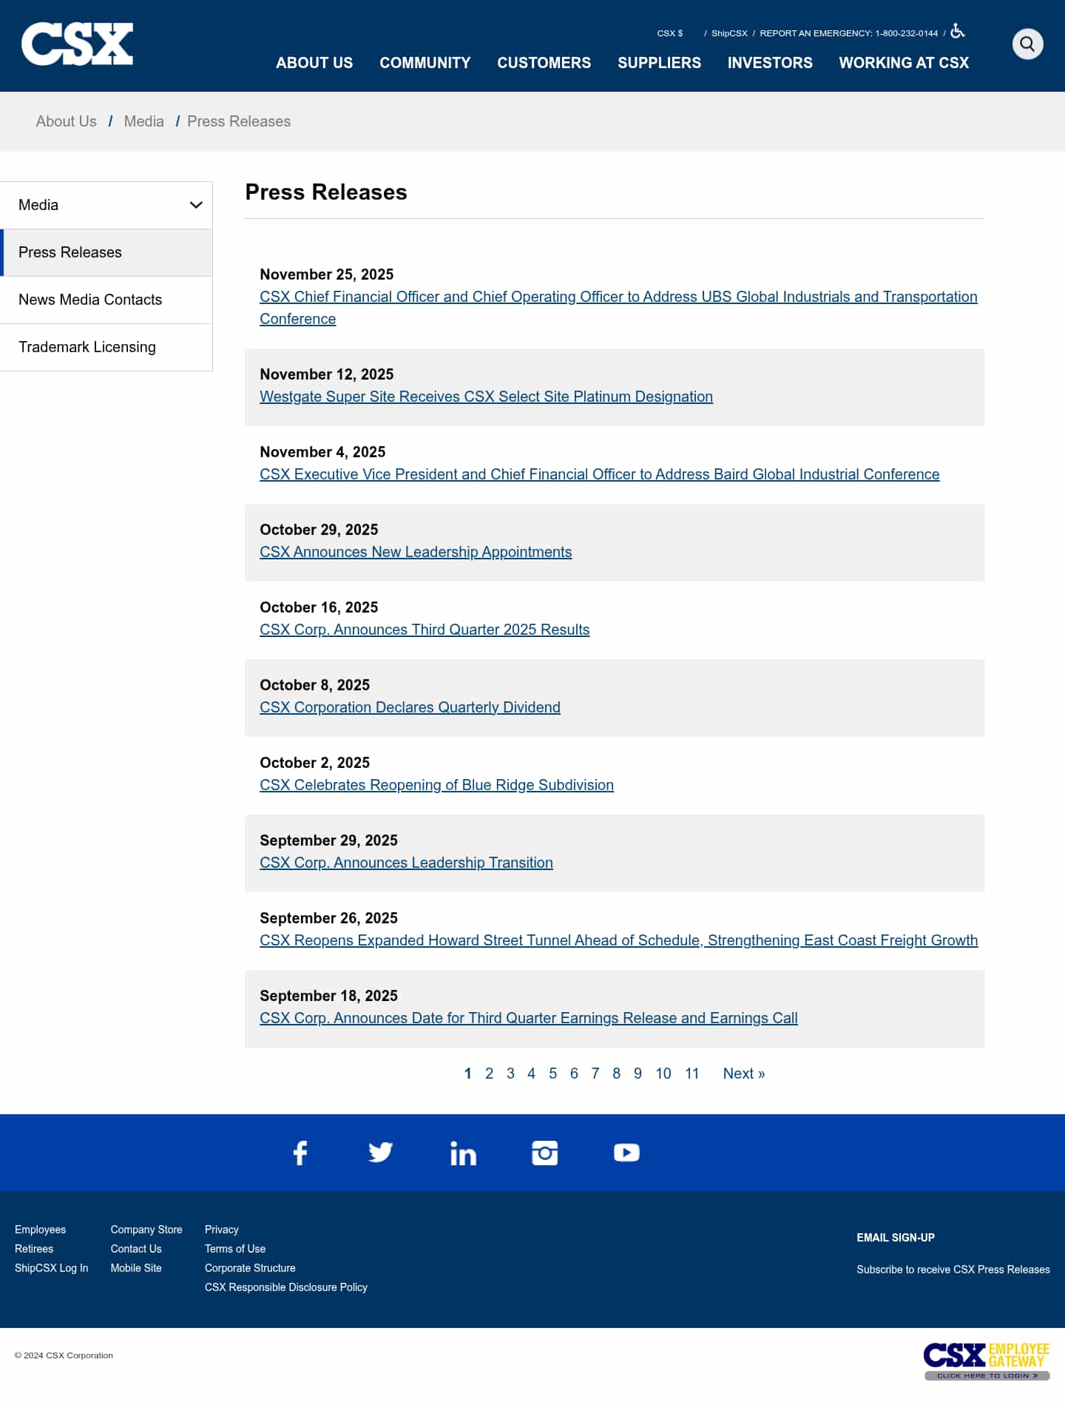This screenshot has width=1065, height=1402.
Task: Open CSX YouTube channel icon
Action: 626,1153
